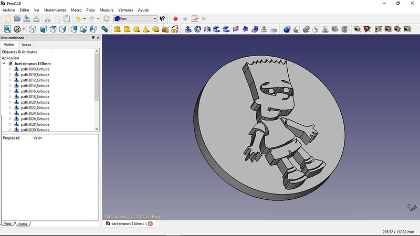This screenshot has width=420, height=236.
Task: Undo the last action
Action: 78,19
